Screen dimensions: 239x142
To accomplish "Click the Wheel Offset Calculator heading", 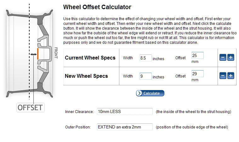I will pyautogui.click(x=97, y=7).
